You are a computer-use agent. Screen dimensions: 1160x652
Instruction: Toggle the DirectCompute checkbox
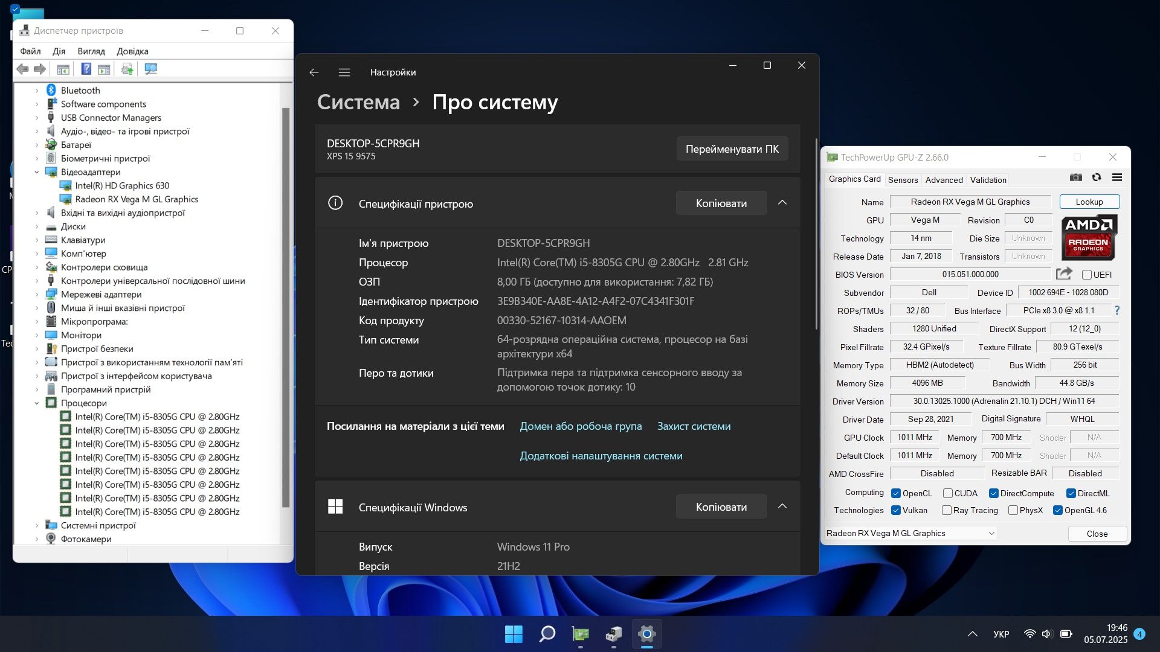(x=994, y=493)
